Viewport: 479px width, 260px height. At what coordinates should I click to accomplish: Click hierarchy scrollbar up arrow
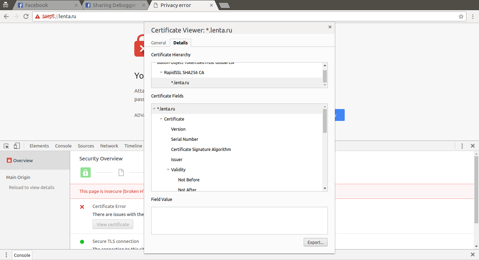tap(325, 65)
